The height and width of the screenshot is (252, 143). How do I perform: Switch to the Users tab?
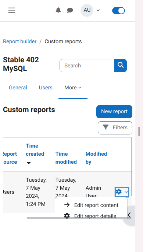tap(46, 88)
